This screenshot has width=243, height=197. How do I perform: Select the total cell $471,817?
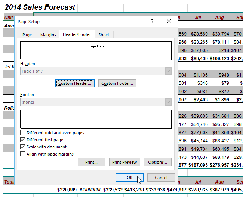(x=177, y=190)
